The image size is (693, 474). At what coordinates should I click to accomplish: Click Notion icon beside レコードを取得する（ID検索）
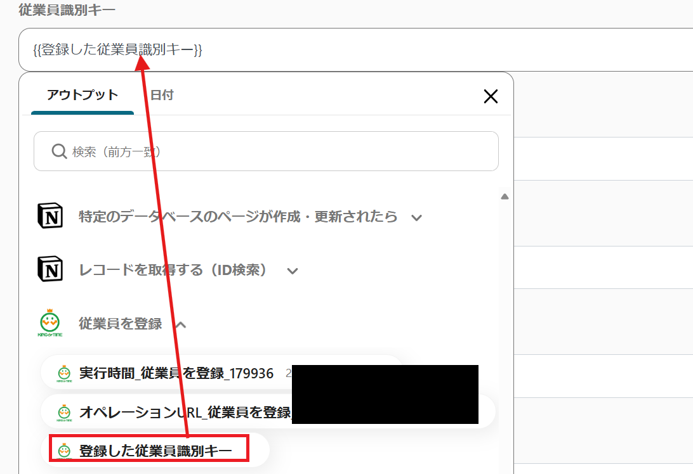click(50, 269)
